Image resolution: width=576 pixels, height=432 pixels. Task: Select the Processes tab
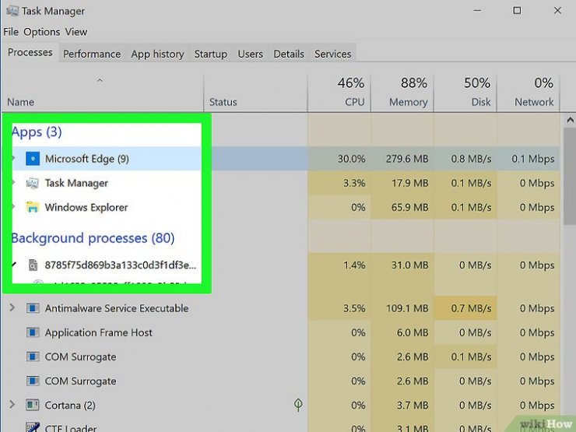[30, 52]
